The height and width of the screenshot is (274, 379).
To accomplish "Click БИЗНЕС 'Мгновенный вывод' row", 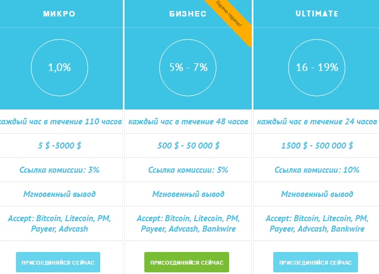I will tap(188, 194).
